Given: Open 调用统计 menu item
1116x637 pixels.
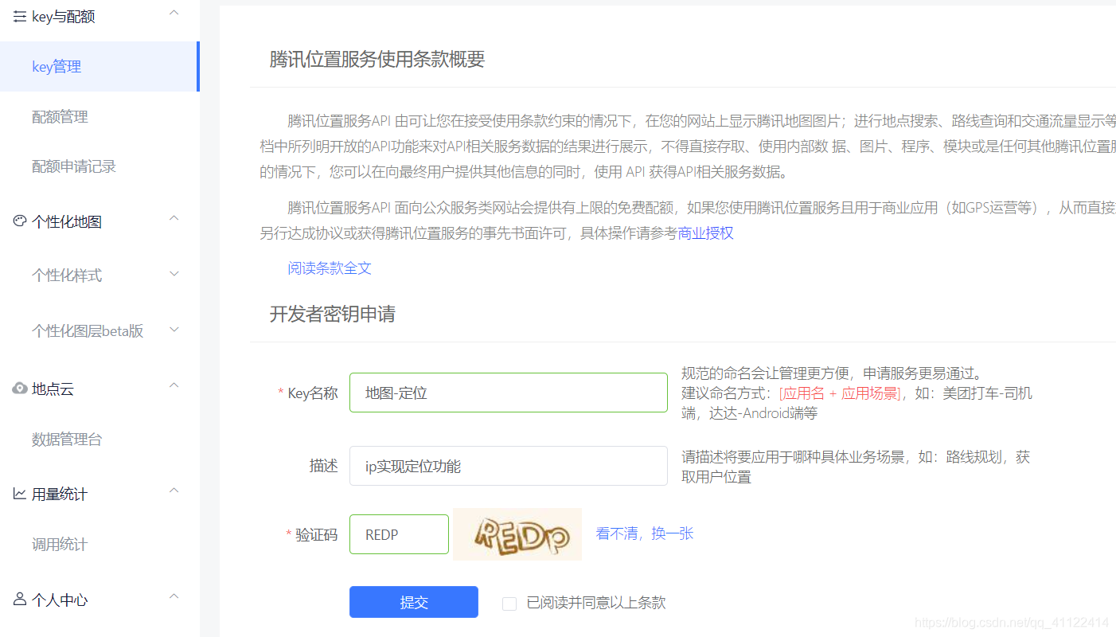Looking at the screenshot, I should [60, 545].
